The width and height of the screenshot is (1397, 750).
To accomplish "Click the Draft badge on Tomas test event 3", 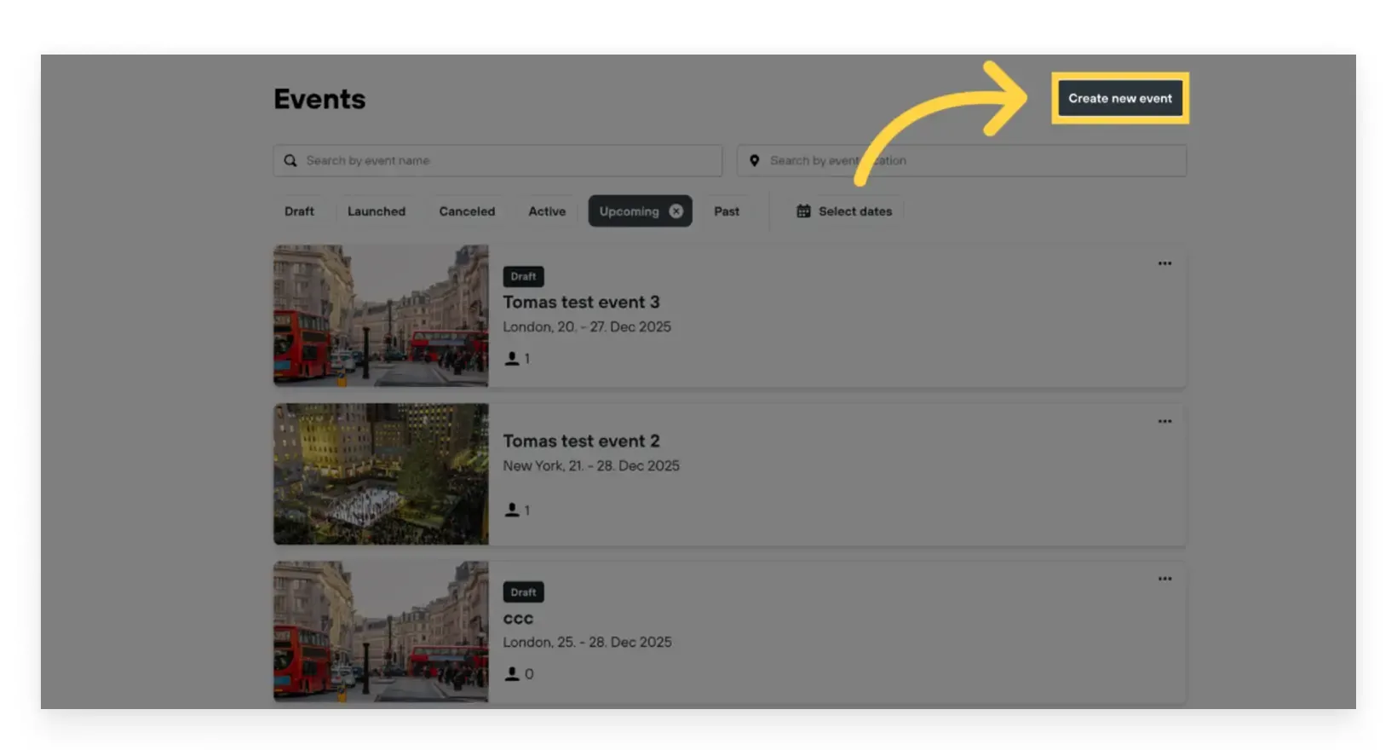I will pyautogui.click(x=523, y=276).
